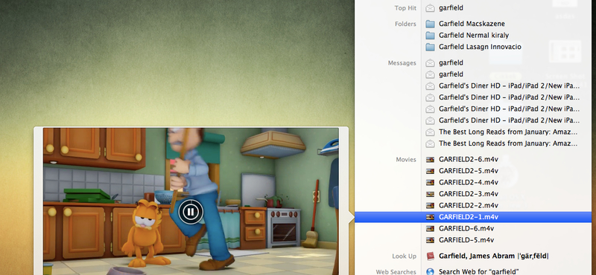Search Web for "garfield"

479,271
